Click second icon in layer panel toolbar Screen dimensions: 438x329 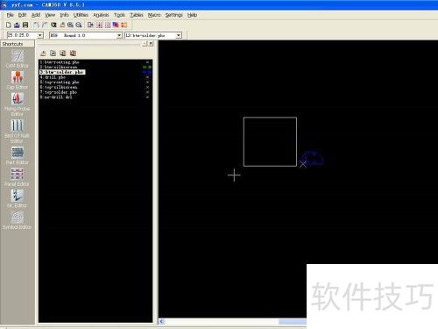53,54
